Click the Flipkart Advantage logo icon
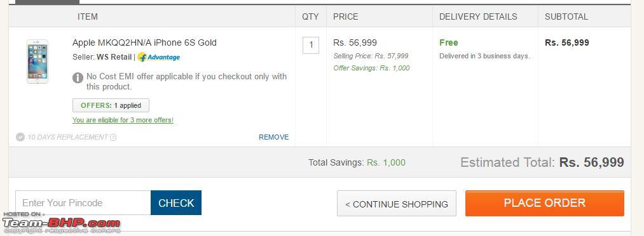The image size is (644, 236). [x=158, y=57]
